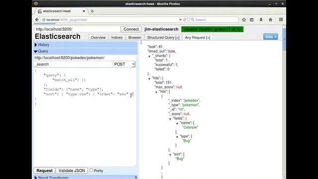Edit the http://localhost:9200/ connection field
318x179 pixels.
(x=78, y=29)
